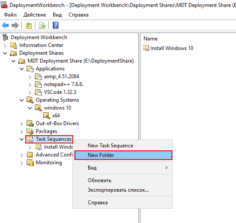Select the 'Deployment Workbench' root label
Screen dimensions: 236x223
(x=39, y=37)
